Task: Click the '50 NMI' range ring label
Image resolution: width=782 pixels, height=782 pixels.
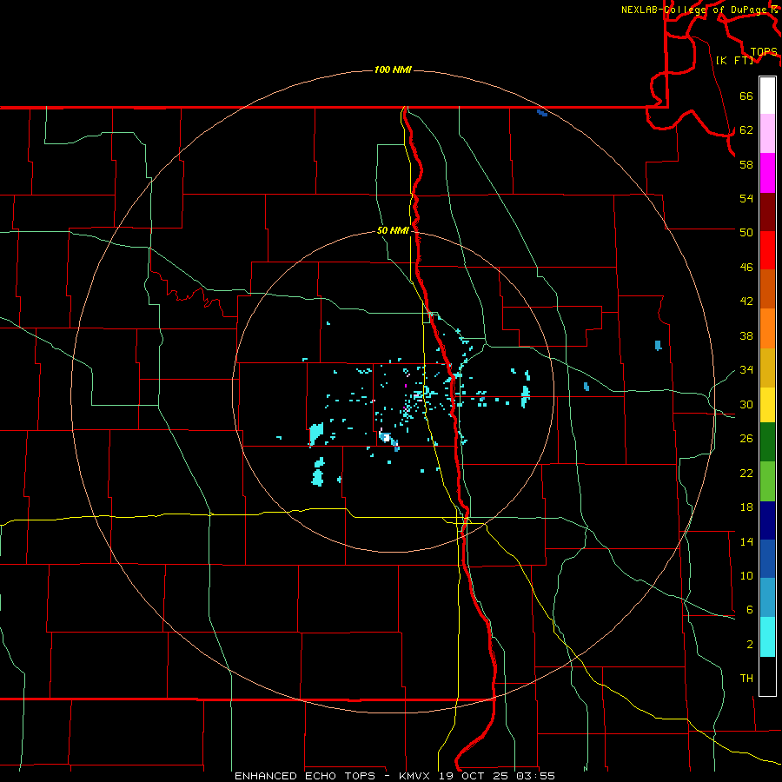Action: [x=393, y=230]
